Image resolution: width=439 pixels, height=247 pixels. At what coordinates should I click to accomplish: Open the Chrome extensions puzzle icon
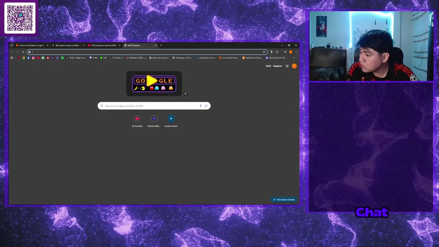pos(277,52)
